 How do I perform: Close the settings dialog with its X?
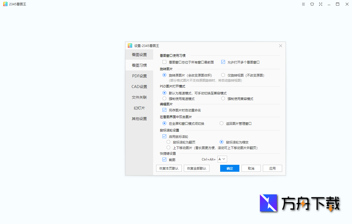(x=280, y=46)
